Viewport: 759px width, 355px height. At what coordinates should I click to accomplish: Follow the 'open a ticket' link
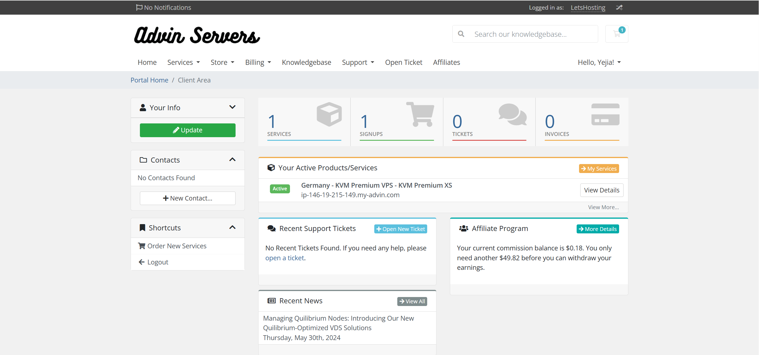click(x=285, y=258)
